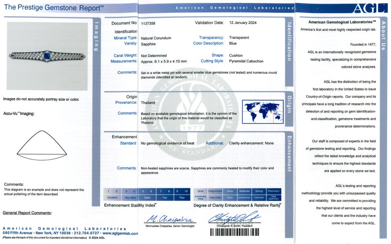Click the 'Enhancement Stability Index' caption

coord(130,205)
